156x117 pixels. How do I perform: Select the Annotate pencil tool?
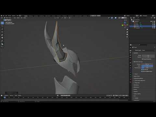click(x=2, y=41)
